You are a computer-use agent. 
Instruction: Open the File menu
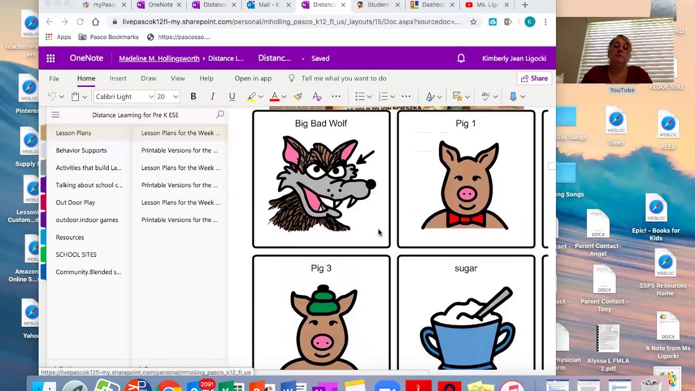(54, 78)
